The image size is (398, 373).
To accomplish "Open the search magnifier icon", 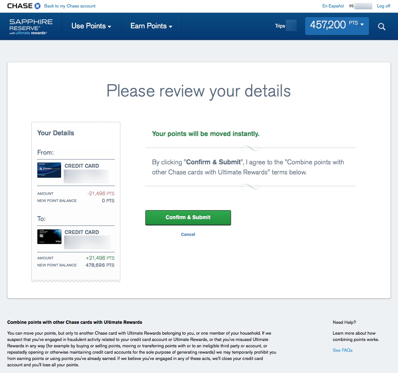I will point(382,26).
